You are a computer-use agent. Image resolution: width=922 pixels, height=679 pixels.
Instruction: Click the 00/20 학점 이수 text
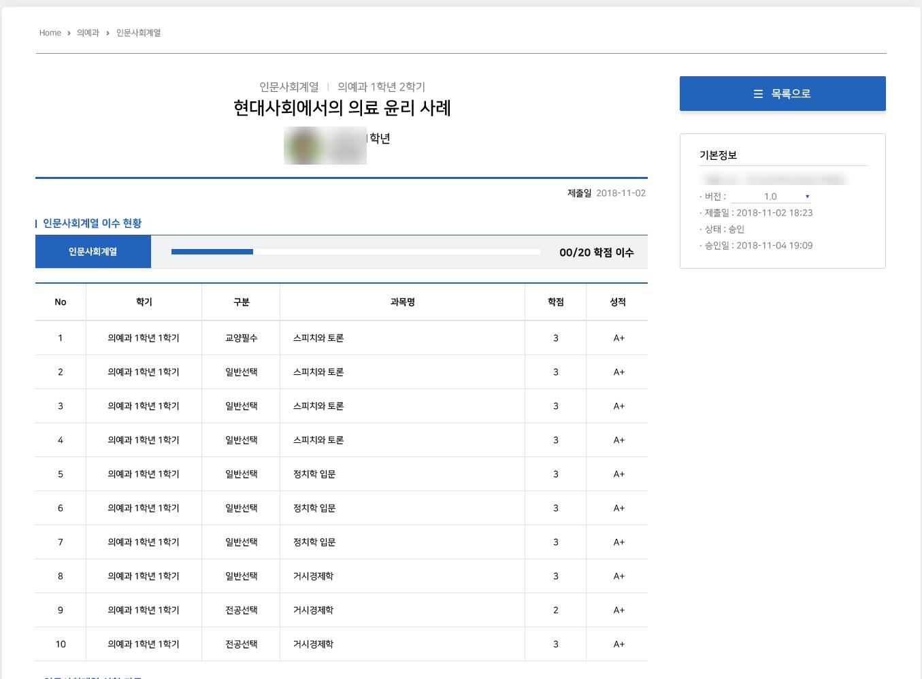(597, 252)
